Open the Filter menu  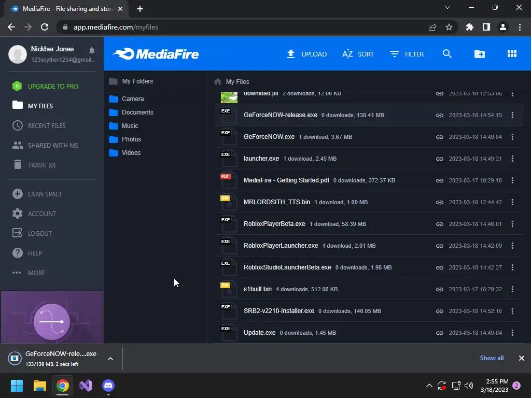click(x=407, y=54)
